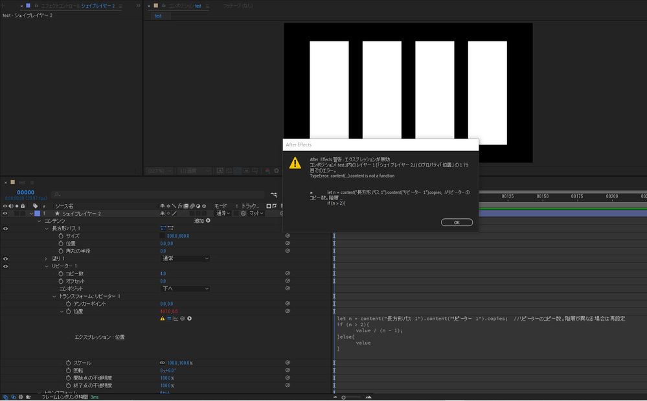Toggle visibility eye of 長方形パス 1

coord(5,229)
